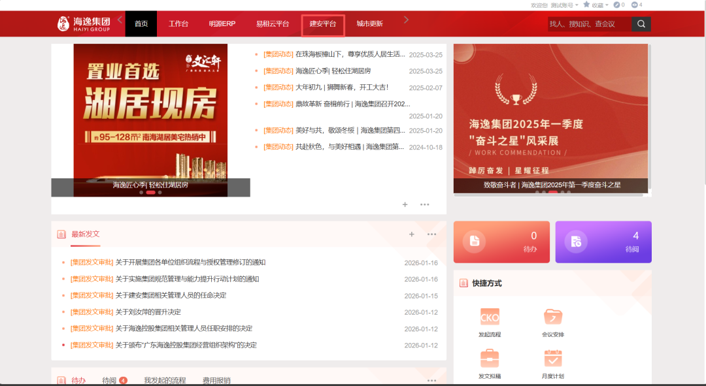This screenshot has width=706, height=386.
Task: Open notice 关于开展集团各单位组织流程与授权管理修订的通知
Action: [x=190, y=263]
